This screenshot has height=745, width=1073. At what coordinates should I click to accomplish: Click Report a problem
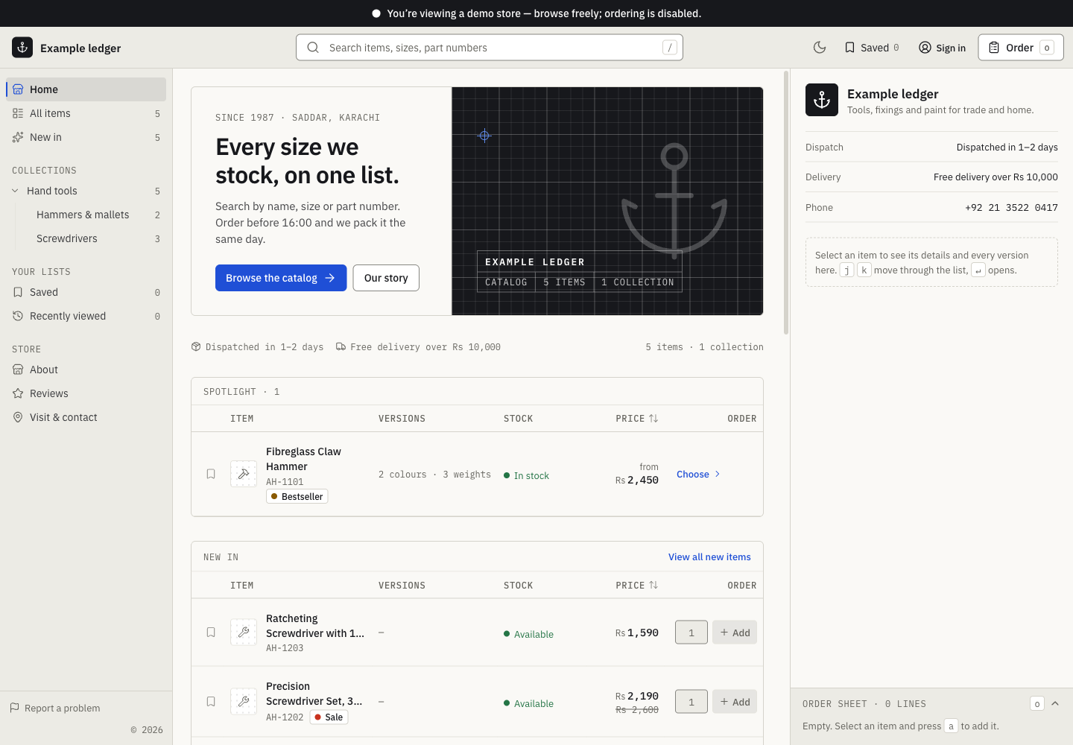(55, 708)
